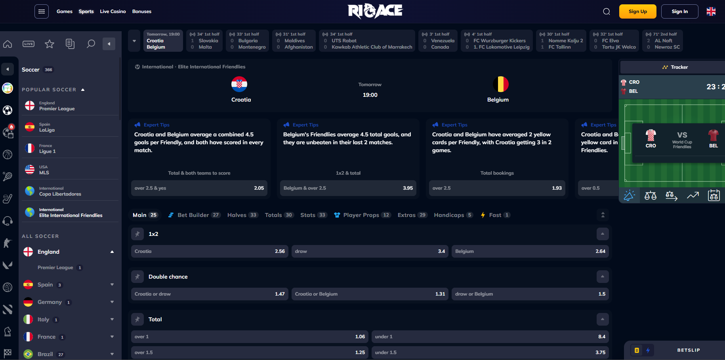725x360 pixels.
Task: Collapse the England leagues list
Action: (x=112, y=252)
